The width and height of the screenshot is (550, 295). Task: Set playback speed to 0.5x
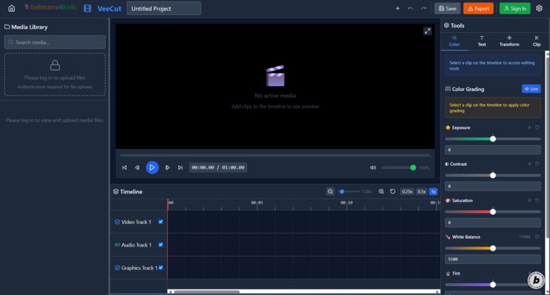pos(421,191)
